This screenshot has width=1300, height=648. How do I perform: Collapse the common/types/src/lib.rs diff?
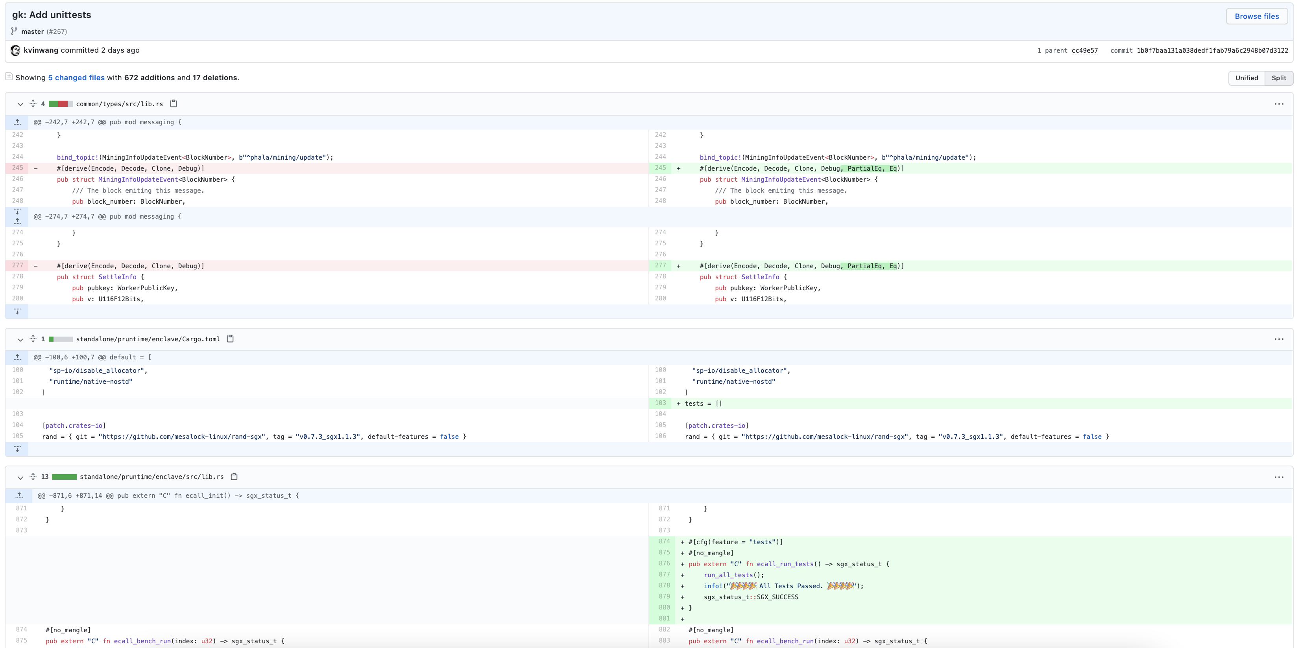click(20, 104)
